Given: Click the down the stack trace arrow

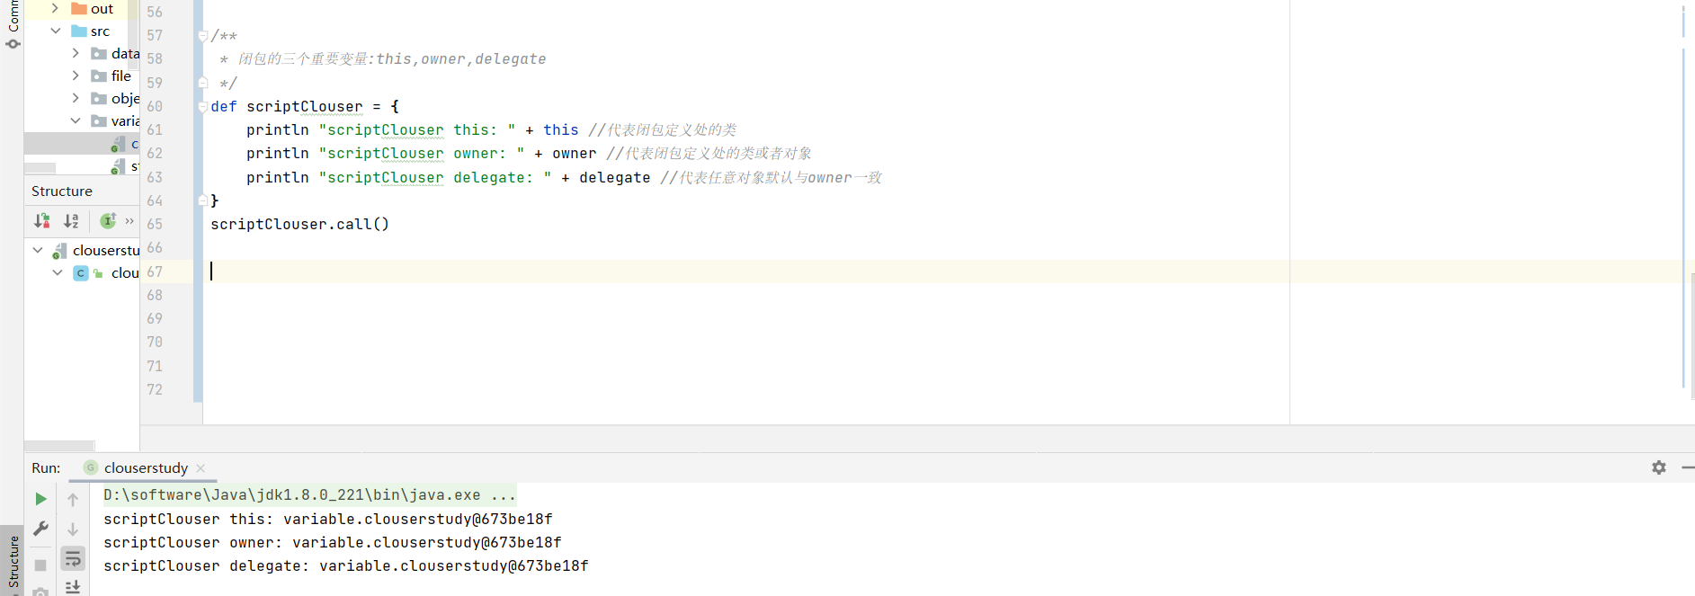Looking at the screenshot, I should 73,529.
